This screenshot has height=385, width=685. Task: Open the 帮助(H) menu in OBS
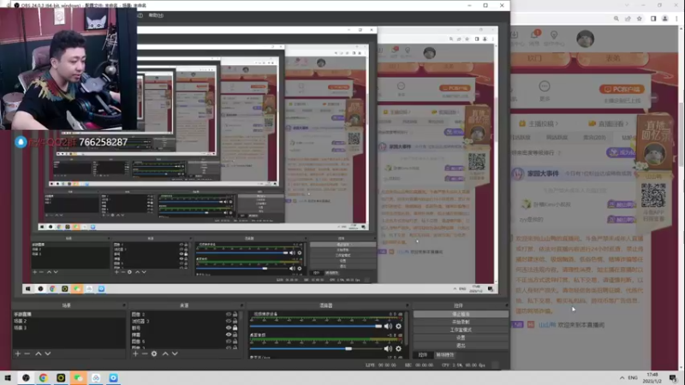tap(156, 15)
